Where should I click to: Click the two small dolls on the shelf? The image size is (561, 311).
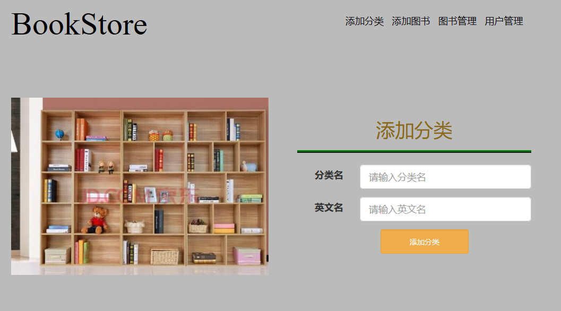coord(106,167)
